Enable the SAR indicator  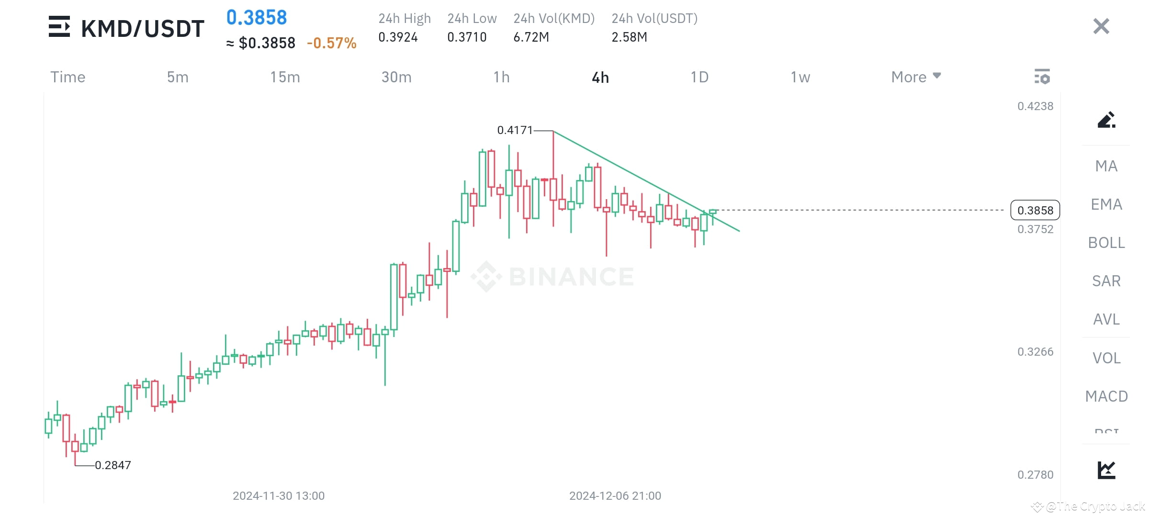pos(1106,281)
